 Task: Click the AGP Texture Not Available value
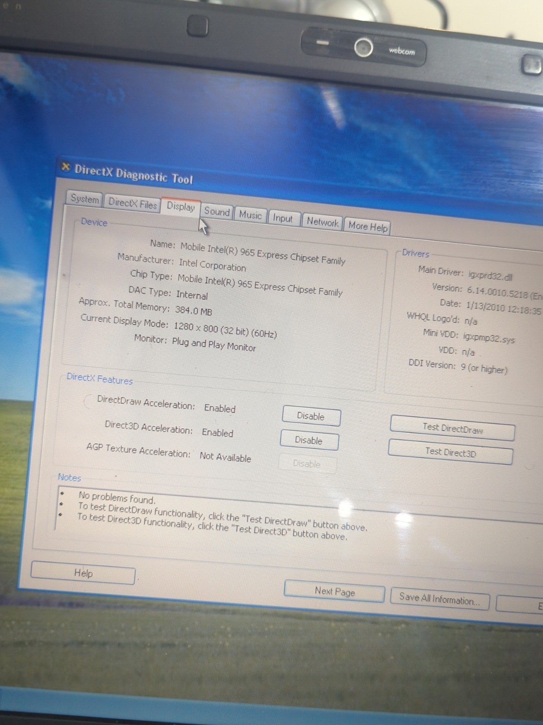pyautogui.click(x=225, y=457)
